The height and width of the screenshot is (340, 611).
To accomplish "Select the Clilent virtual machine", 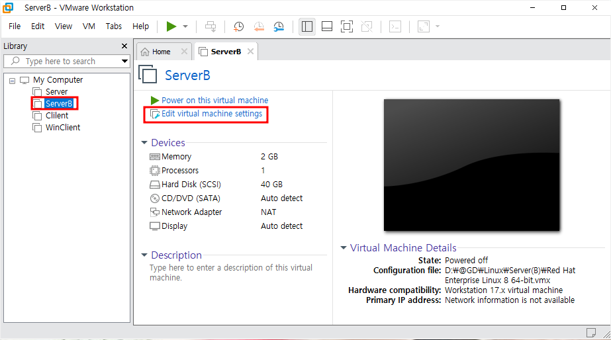I will (x=57, y=116).
